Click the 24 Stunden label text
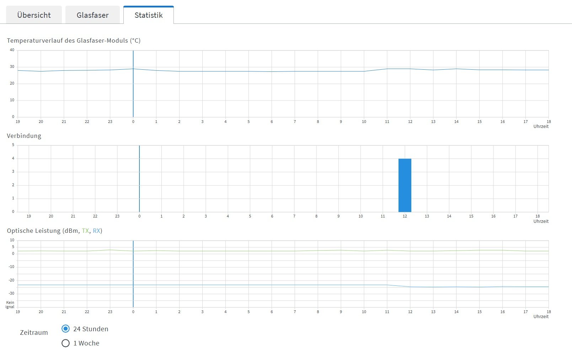The height and width of the screenshot is (354, 572). tap(91, 329)
